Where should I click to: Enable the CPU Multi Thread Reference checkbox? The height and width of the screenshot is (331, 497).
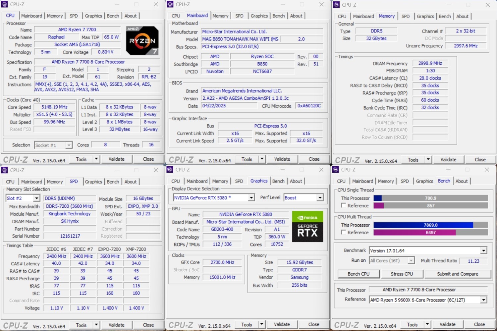click(344, 232)
